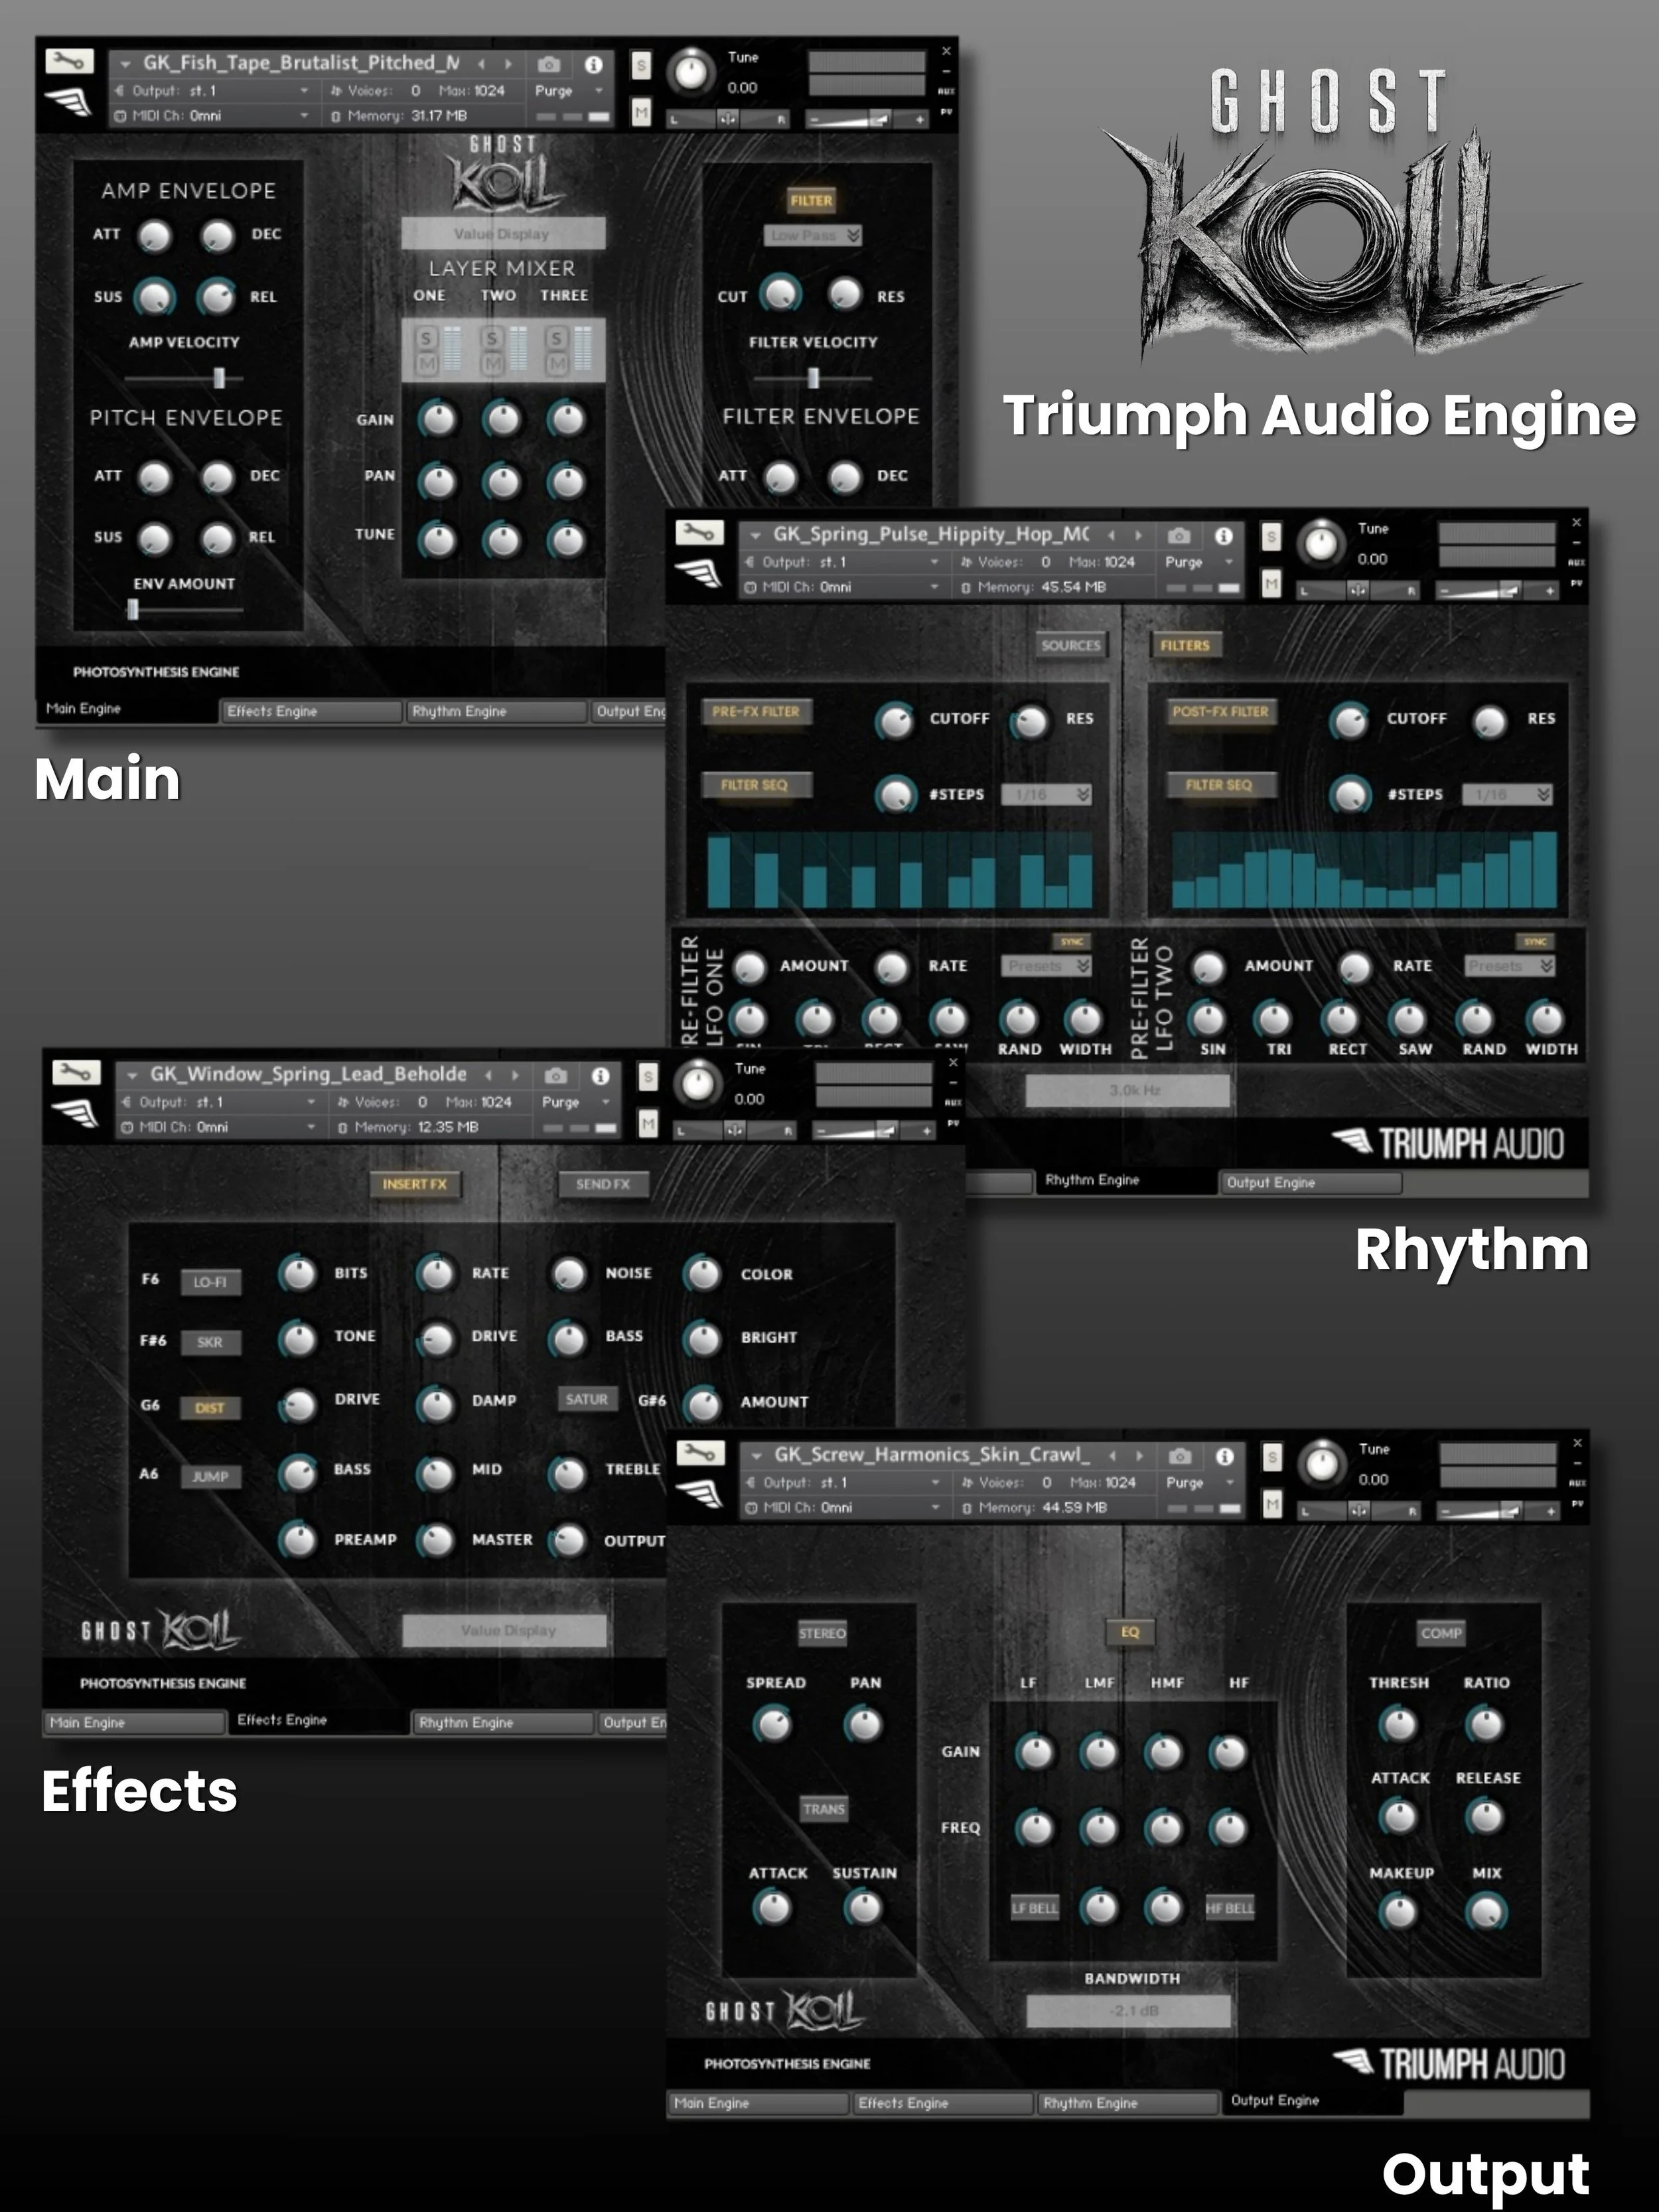This screenshot has height=2212, width=1659.
Task: Click the LF BELL button in EQ
Action: click(1034, 1908)
